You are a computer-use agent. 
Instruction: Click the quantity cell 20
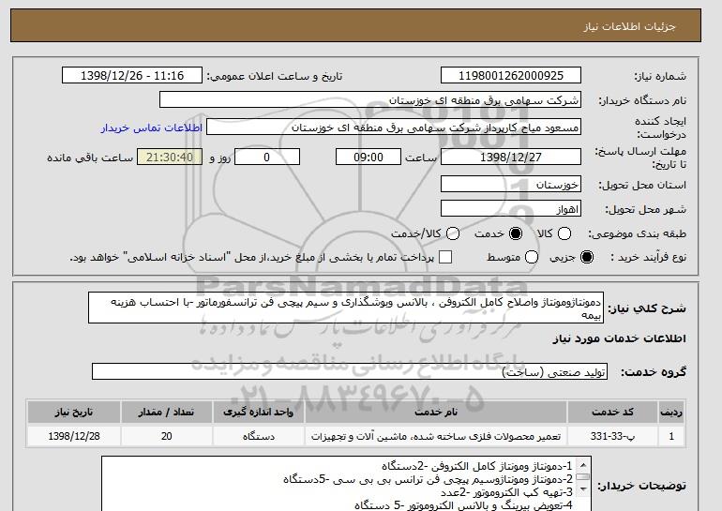[x=166, y=436]
